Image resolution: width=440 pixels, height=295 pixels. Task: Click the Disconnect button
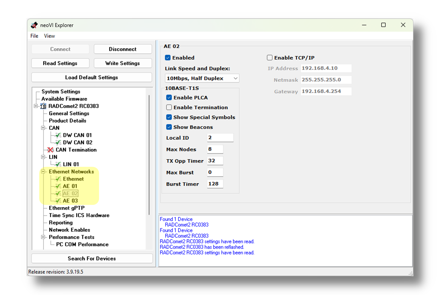[x=123, y=49]
